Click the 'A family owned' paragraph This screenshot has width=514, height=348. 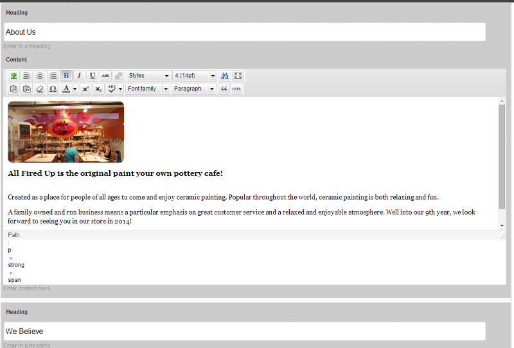[242, 216]
